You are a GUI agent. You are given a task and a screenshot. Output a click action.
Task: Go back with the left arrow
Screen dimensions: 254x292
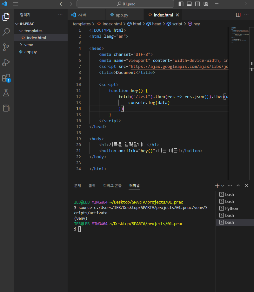[x=62, y=4]
